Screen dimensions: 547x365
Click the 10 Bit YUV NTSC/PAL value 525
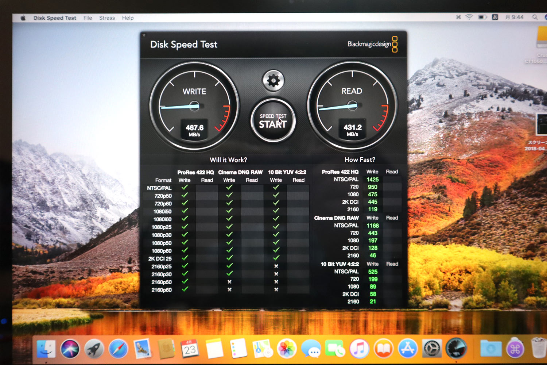373,272
